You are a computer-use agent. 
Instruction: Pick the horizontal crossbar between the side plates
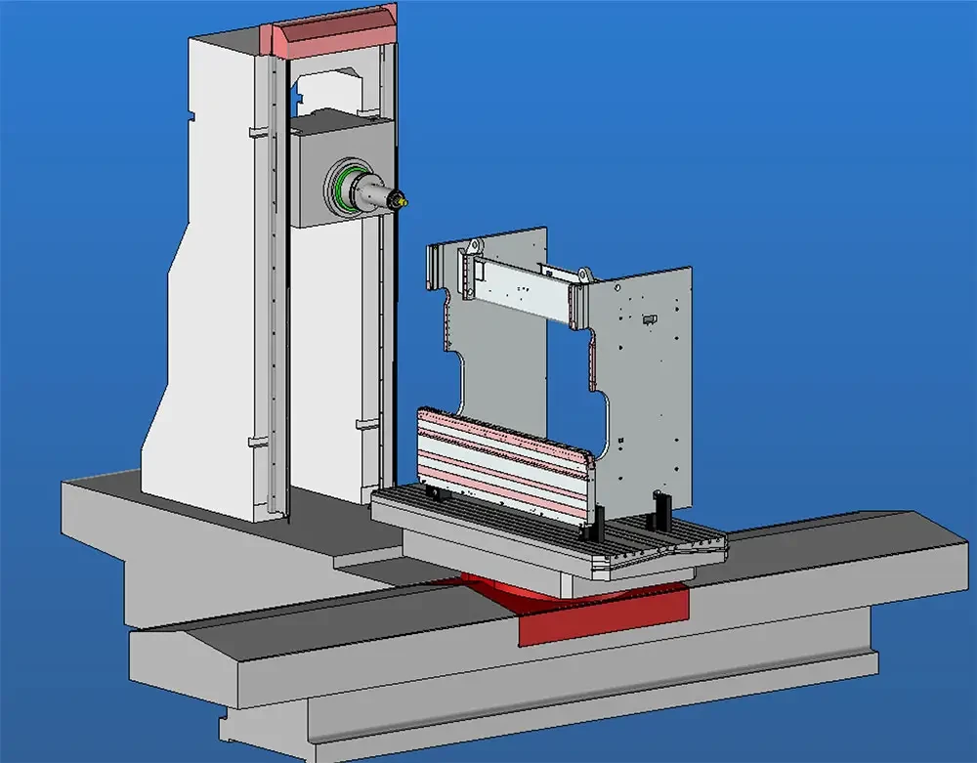pyautogui.click(x=525, y=288)
